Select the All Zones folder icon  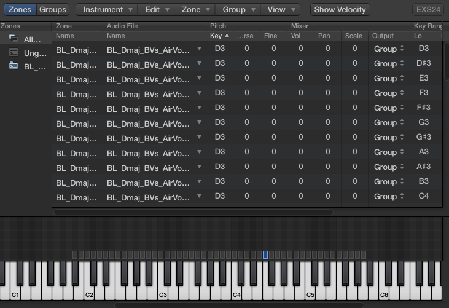(14, 38)
